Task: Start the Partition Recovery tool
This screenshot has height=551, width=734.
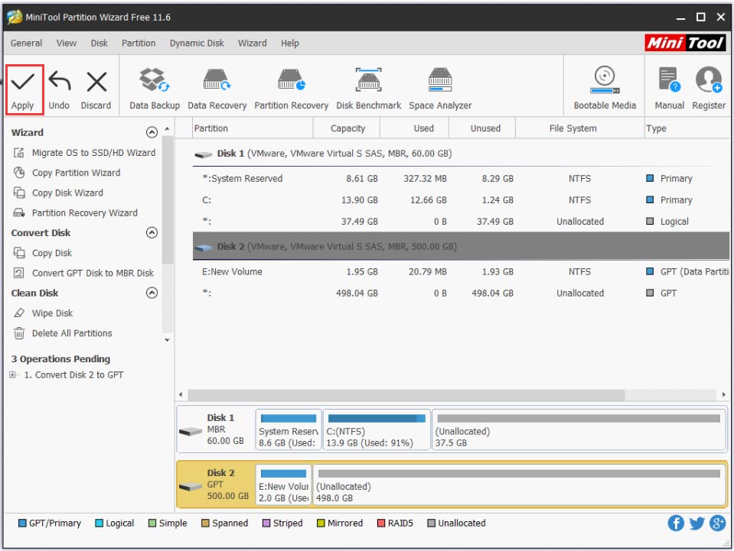Action: (291, 89)
